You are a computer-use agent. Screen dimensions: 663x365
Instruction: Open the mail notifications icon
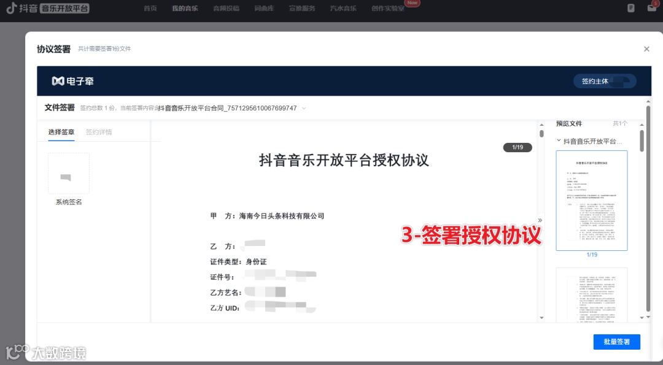651,7
